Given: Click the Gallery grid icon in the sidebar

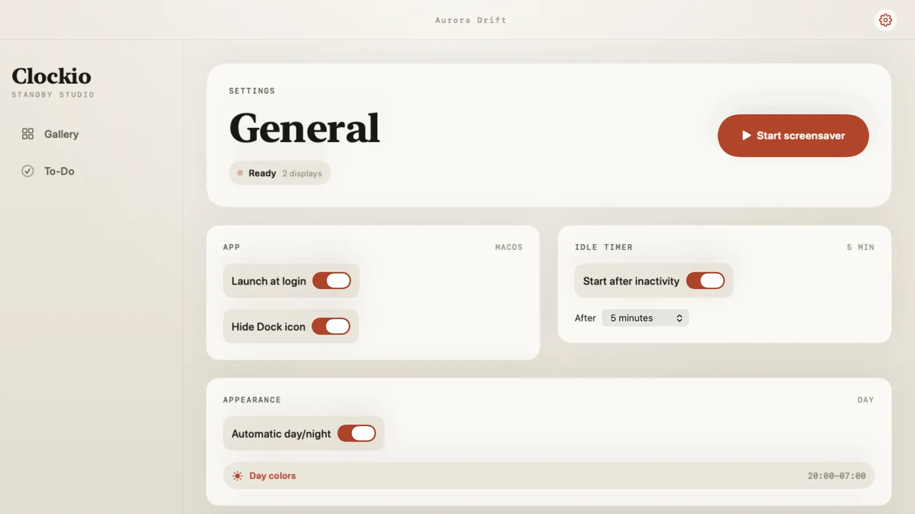Looking at the screenshot, I should coord(27,134).
